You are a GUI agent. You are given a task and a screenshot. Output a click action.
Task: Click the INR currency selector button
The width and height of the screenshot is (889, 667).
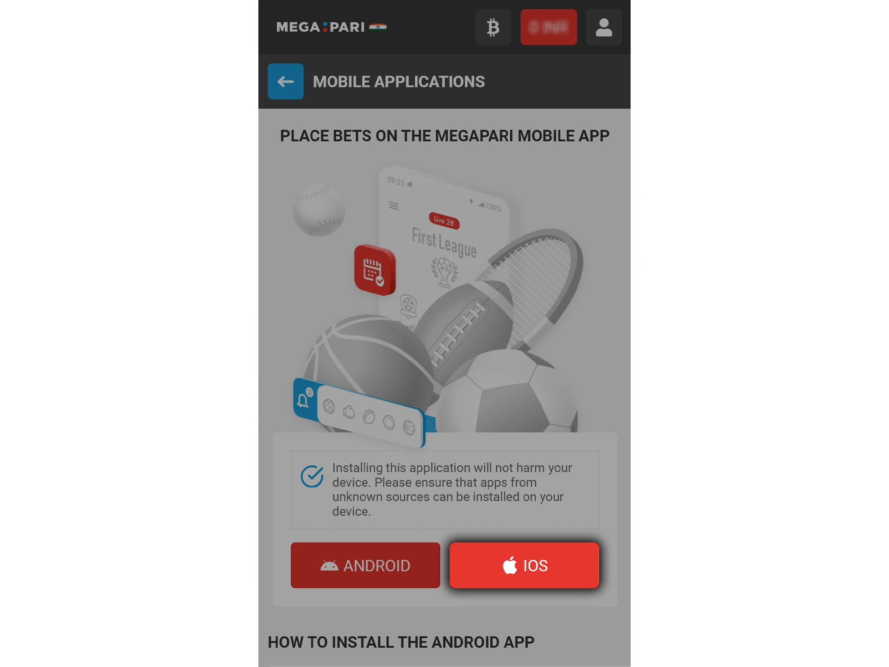[x=550, y=26]
